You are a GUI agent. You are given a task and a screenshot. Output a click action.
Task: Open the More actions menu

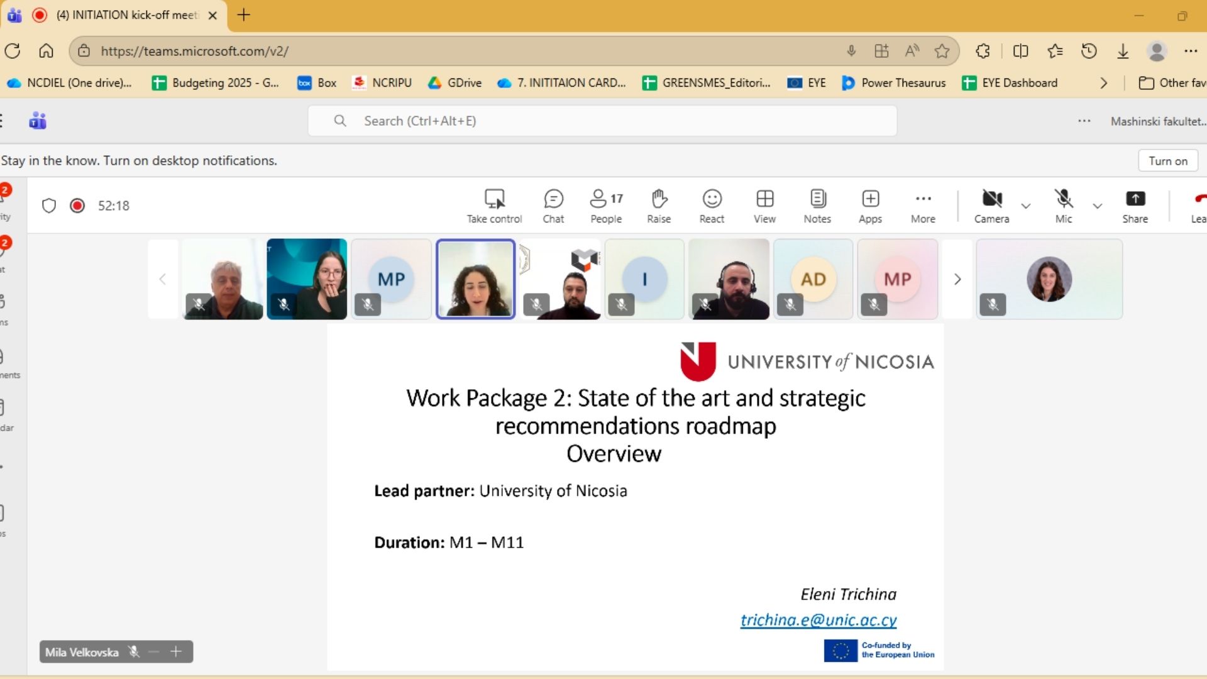pos(923,206)
